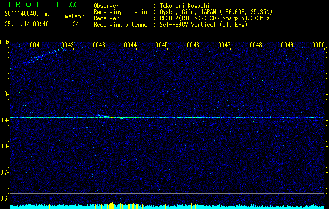Image resolution: width=329 pixels, height=209 pixels.
Task: Click the 0050 time label
Action: click(319, 45)
